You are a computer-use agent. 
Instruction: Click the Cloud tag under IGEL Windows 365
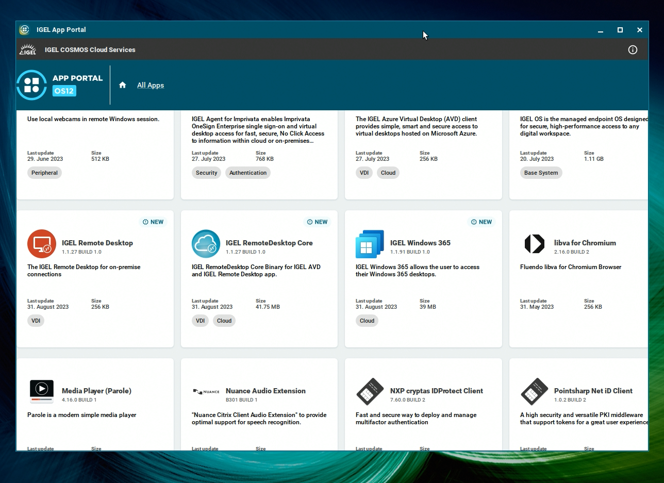[x=367, y=321]
